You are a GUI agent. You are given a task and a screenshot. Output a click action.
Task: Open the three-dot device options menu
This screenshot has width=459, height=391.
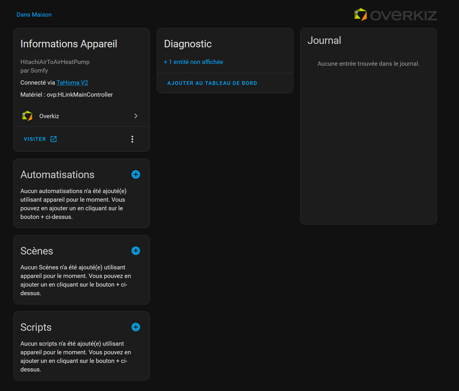coord(132,139)
